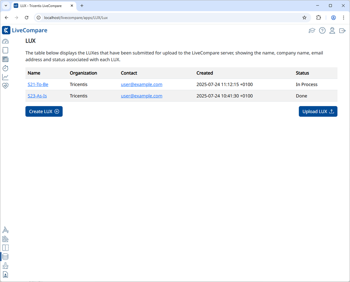
Task: Open help via the question mark icon
Action: pyautogui.click(x=322, y=31)
